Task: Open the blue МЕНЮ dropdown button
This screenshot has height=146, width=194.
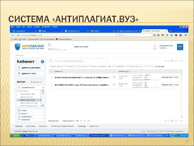Action: [x=180, y=47]
